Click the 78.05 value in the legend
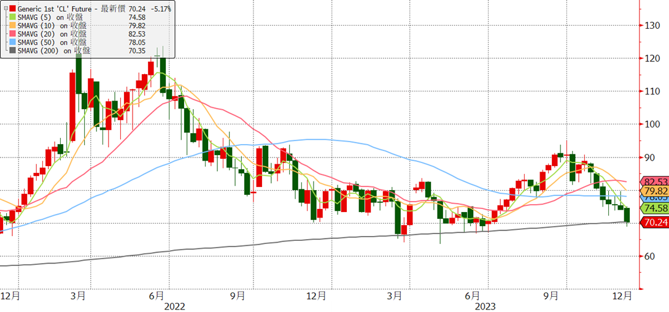 pyautogui.click(x=138, y=42)
